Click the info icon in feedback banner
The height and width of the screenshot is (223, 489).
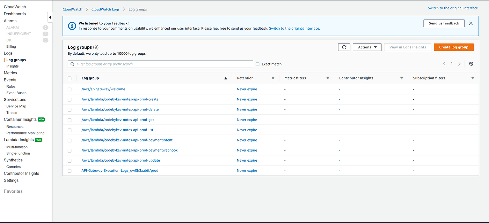72,26
